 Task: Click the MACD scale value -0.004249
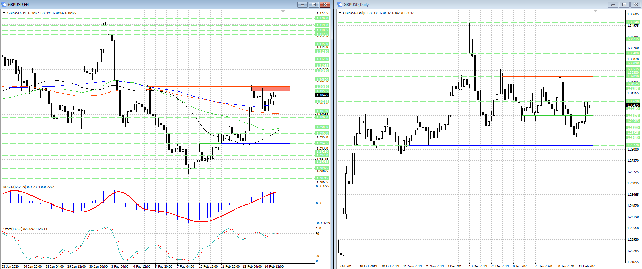pyautogui.click(x=323, y=223)
